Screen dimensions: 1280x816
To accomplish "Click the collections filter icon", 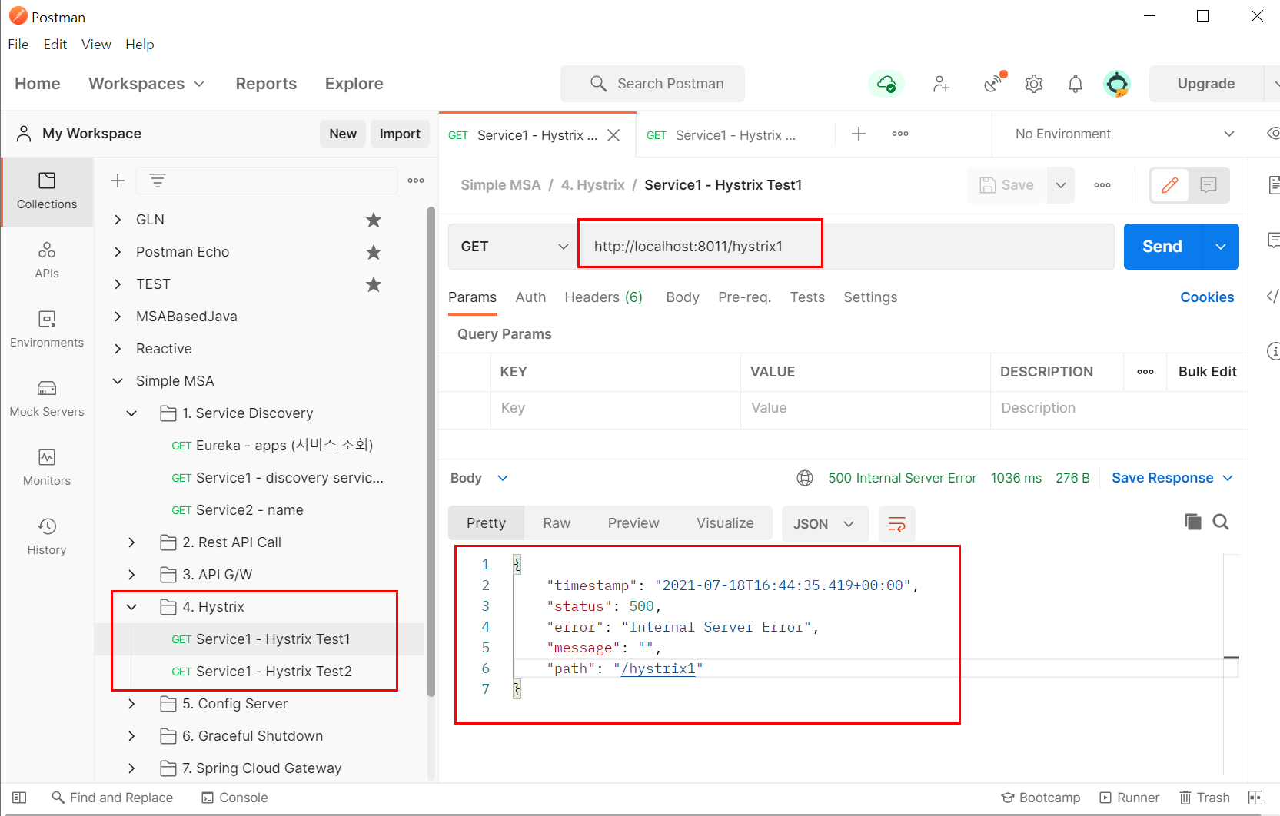I will pos(158,181).
